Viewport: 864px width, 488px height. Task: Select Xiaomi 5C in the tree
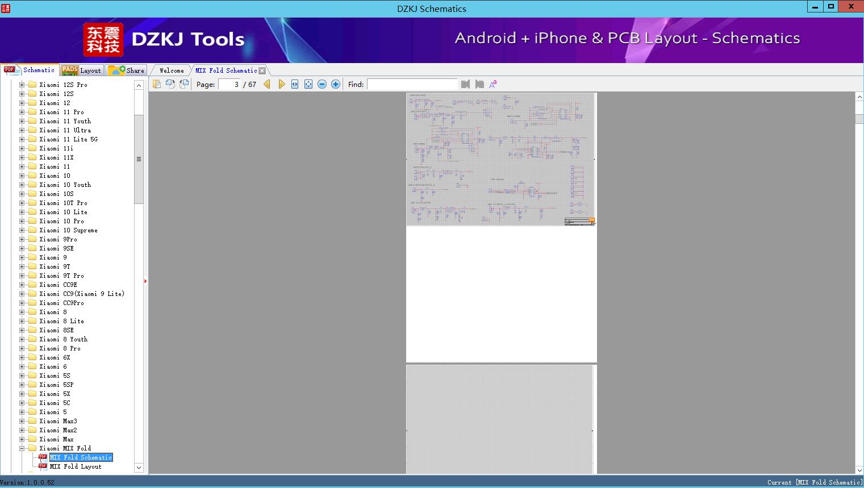point(55,403)
